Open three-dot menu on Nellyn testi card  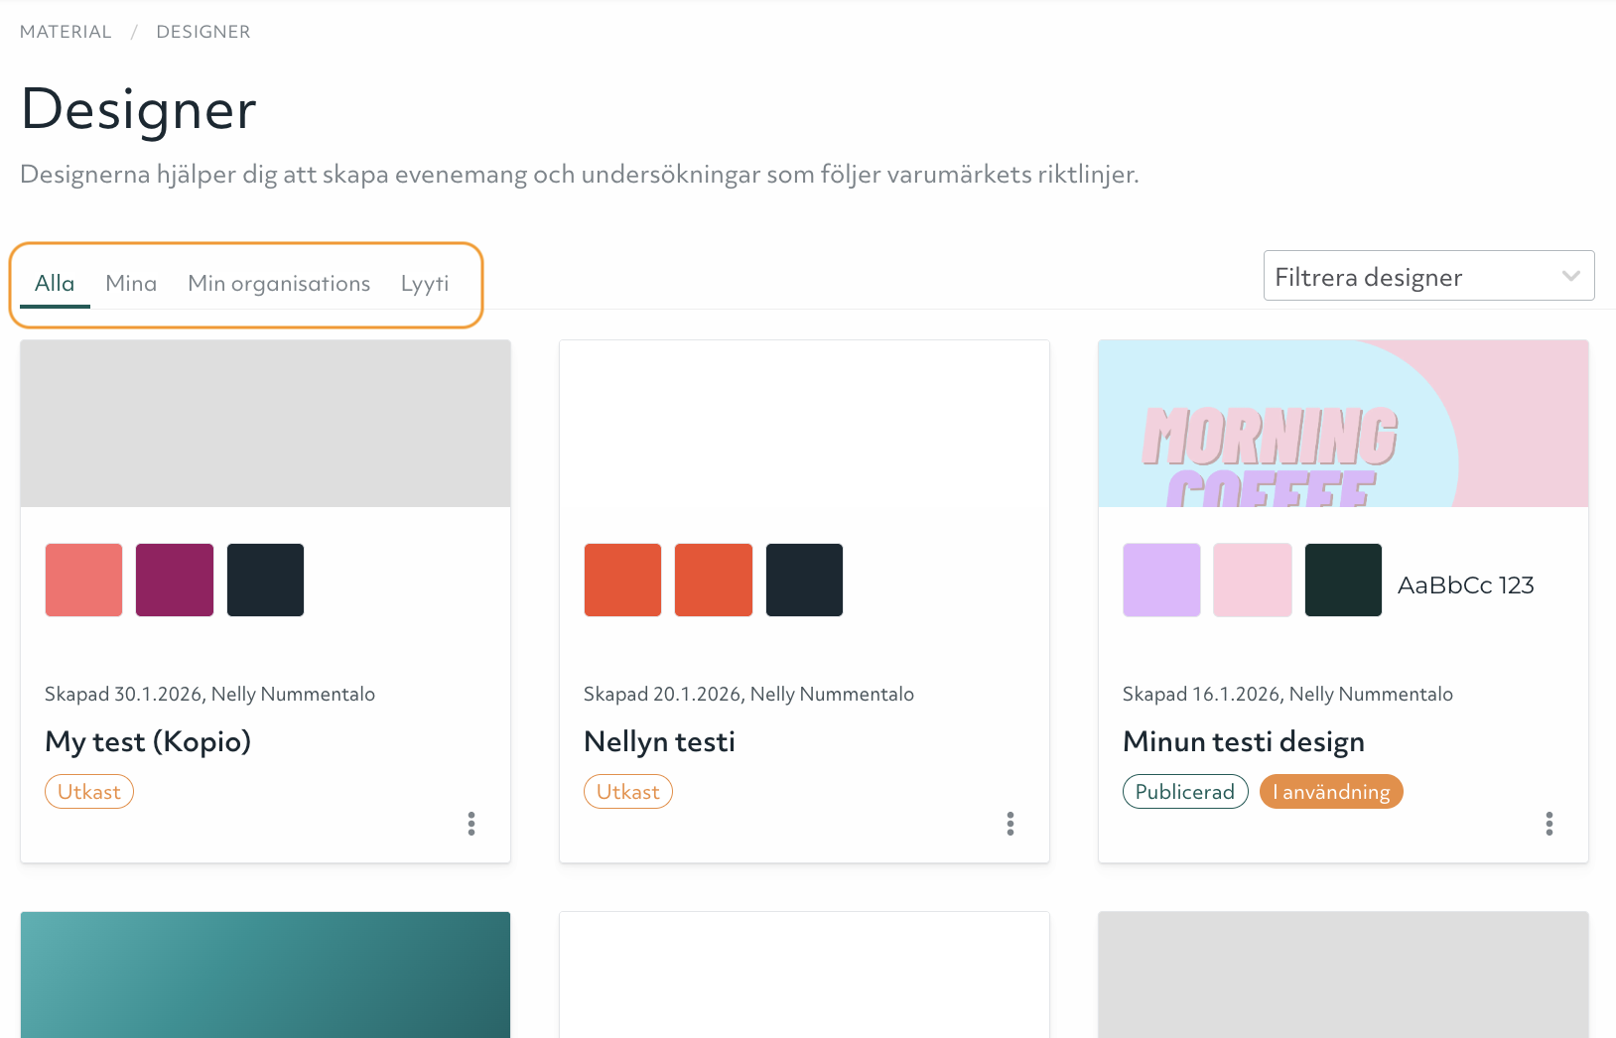pos(1010,824)
